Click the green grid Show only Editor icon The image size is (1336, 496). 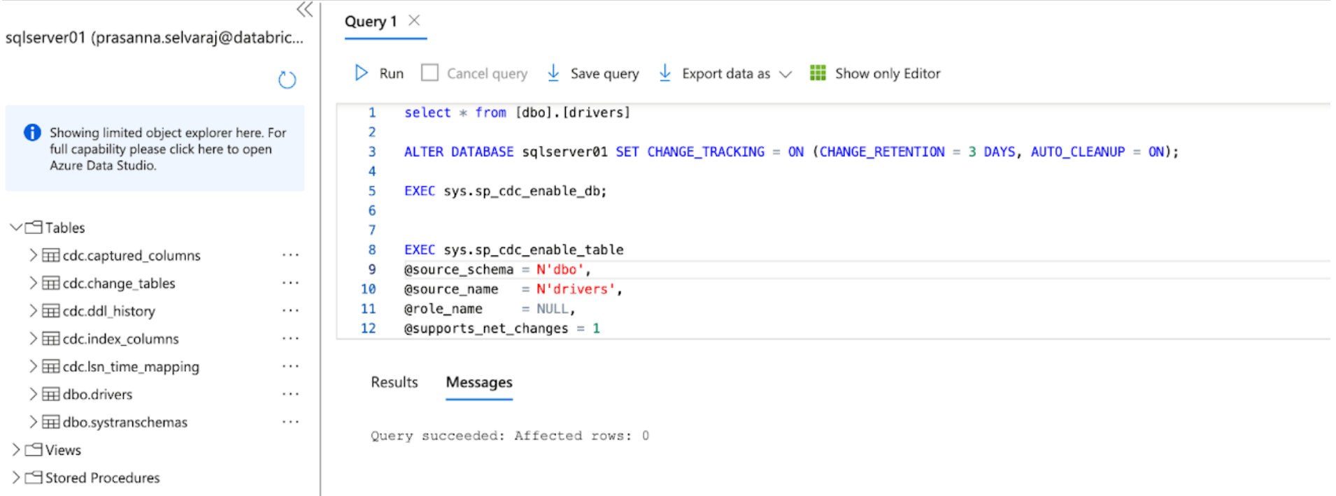click(817, 73)
